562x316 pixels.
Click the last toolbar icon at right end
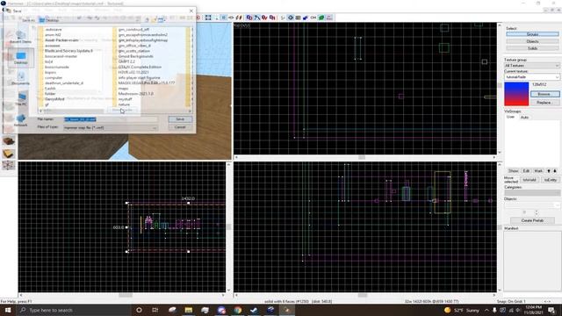coord(329,18)
